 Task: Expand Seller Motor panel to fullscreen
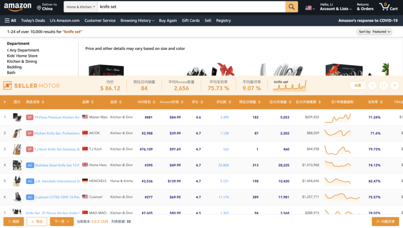[x=384, y=85]
